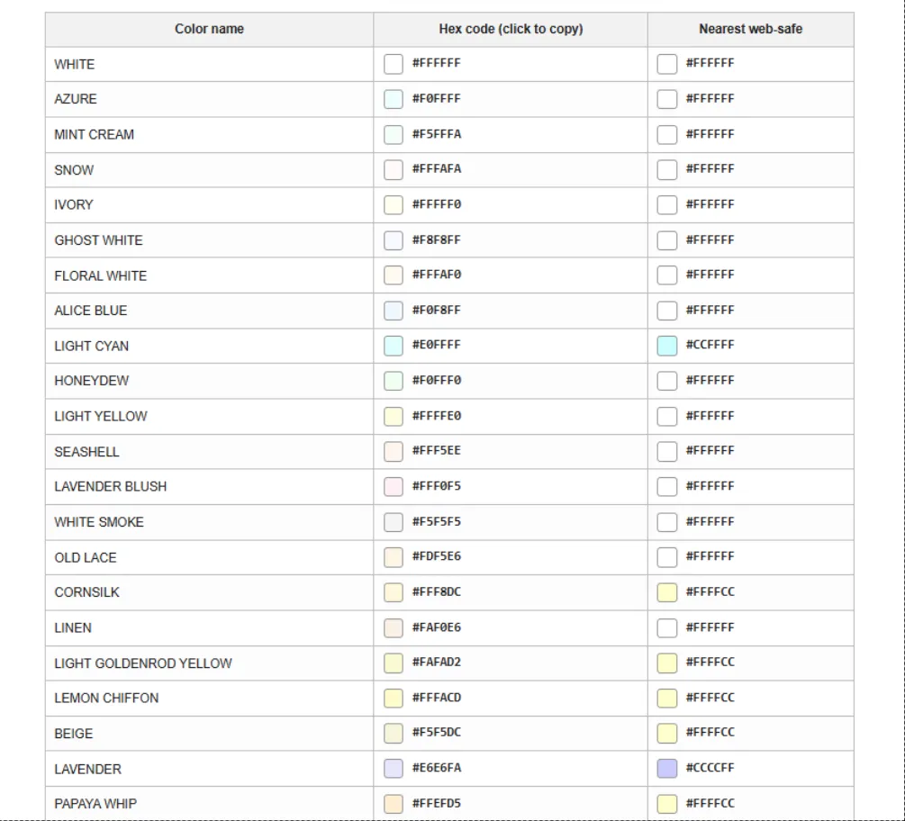Click the Lemon Chiffon hex swatch
This screenshot has height=821, width=905.
(x=393, y=698)
